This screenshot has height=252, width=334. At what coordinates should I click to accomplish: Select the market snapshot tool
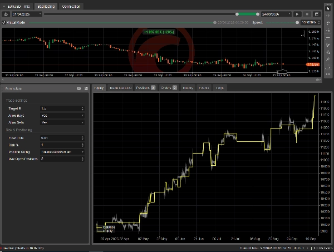328,23
